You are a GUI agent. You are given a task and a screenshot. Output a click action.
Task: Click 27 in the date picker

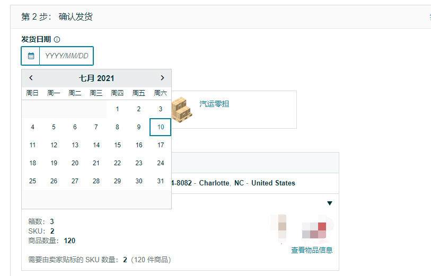(x=75, y=181)
